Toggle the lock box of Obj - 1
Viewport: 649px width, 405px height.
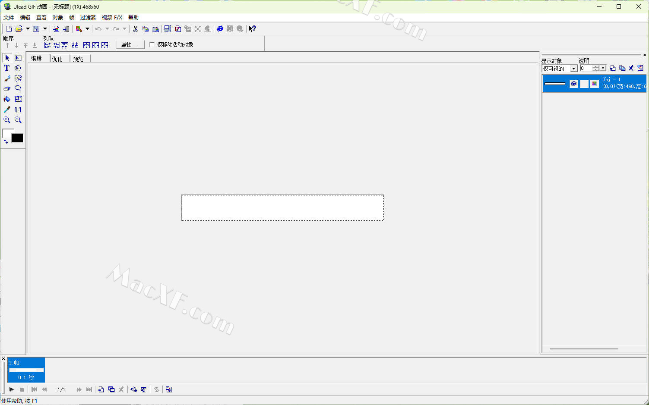[x=584, y=84]
